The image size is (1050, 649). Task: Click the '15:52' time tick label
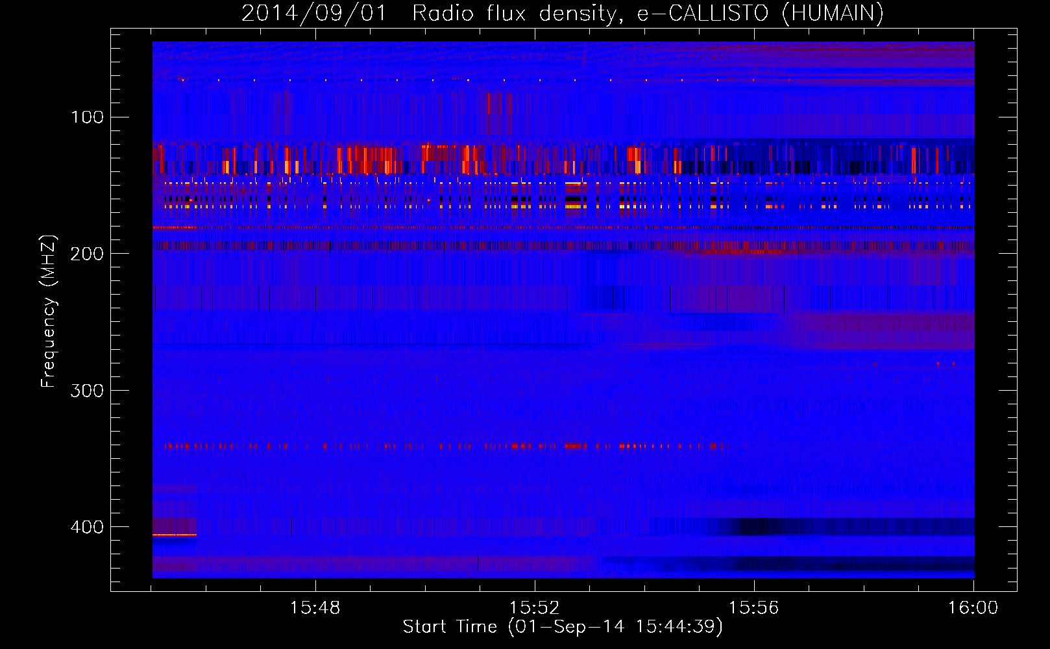[x=535, y=608]
